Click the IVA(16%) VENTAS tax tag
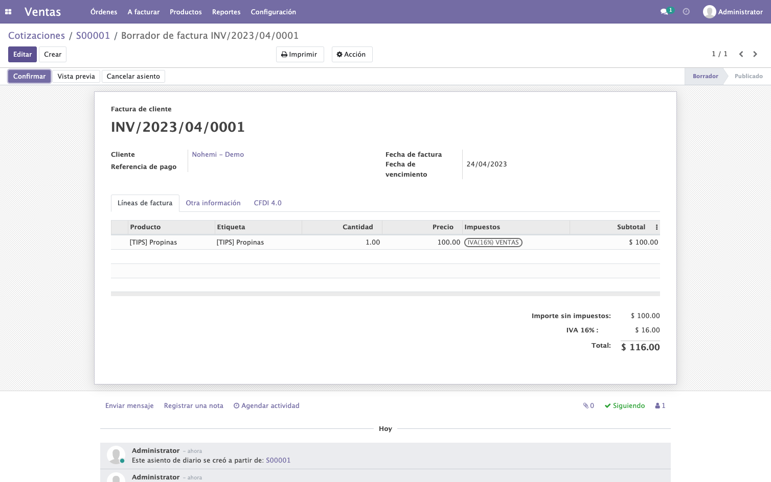The width and height of the screenshot is (771, 482). click(x=493, y=243)
